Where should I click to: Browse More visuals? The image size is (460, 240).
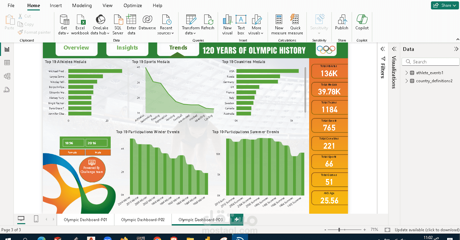click(256, 25)
